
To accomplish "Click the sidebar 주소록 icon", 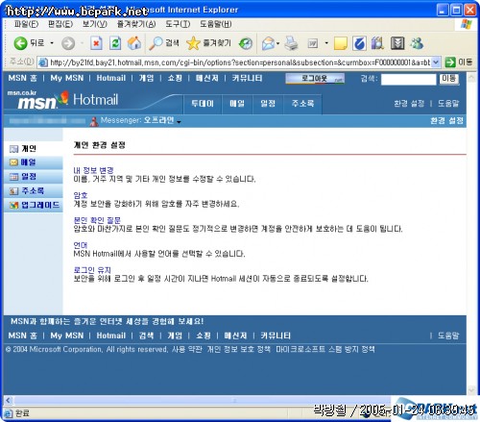I will (x=13, y=191).
